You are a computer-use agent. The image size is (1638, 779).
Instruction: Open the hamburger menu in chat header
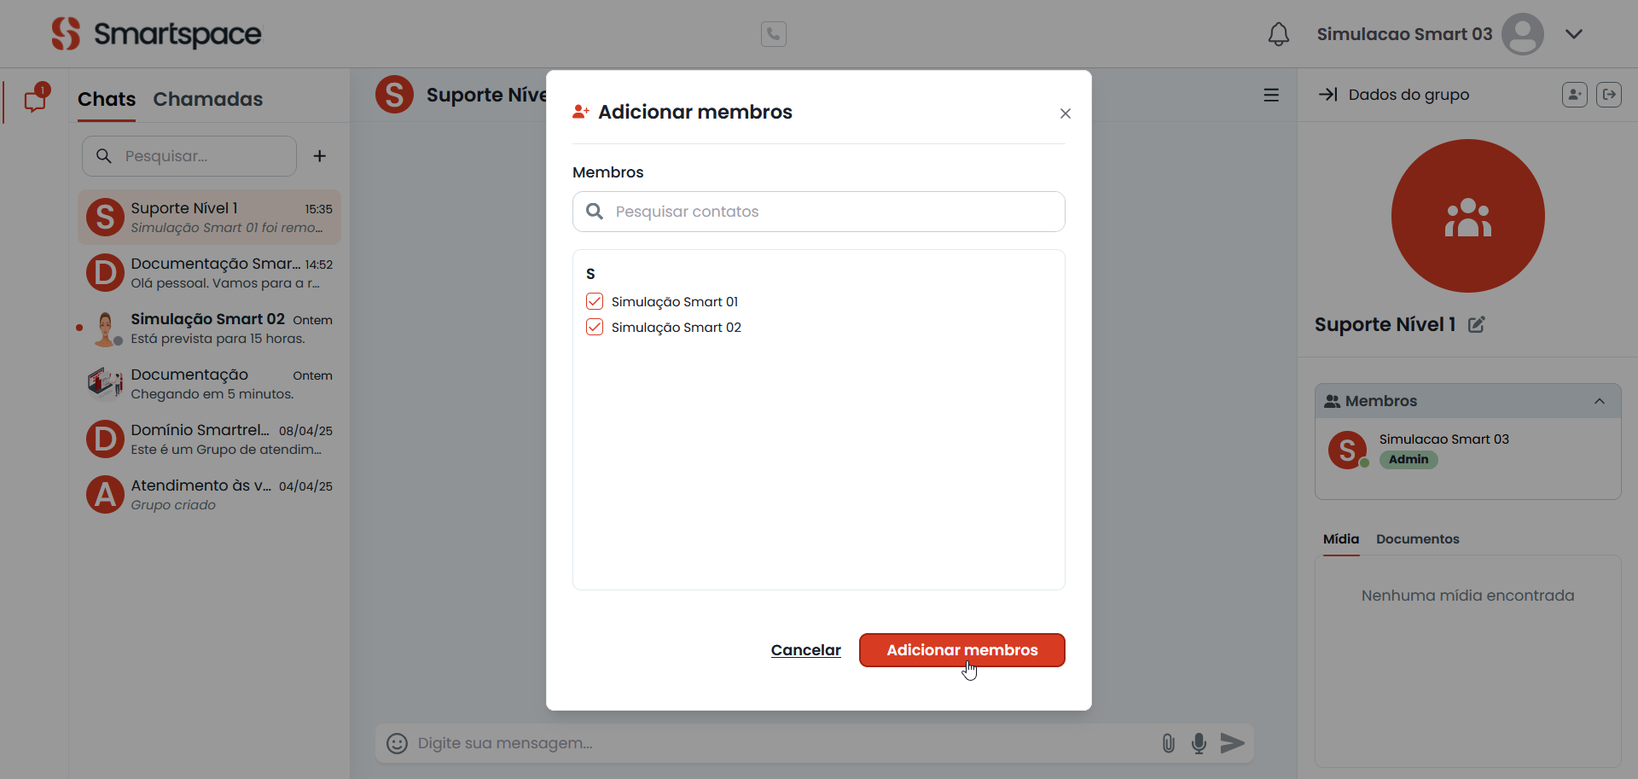click(x=1271, y=95)
